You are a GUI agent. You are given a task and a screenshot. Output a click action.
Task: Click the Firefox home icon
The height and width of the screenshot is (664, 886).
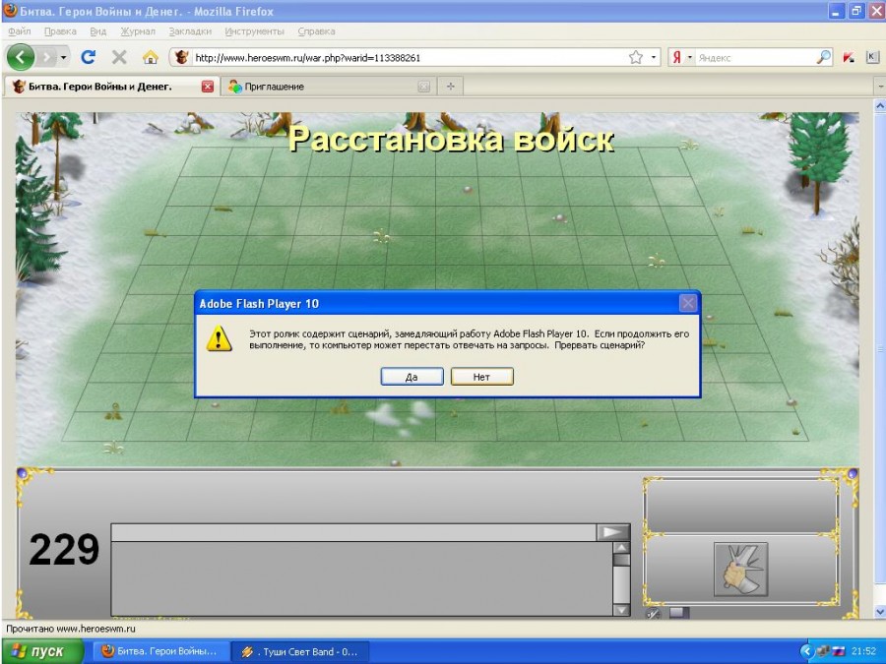(150, 57)
